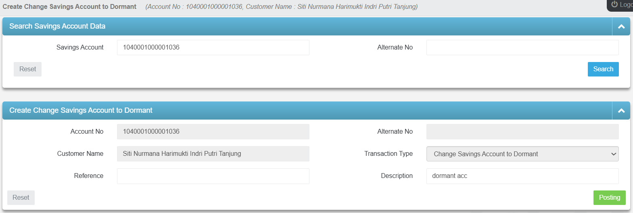The image size is (633, 213).
Task: Click the italic account info text in the top bar
Action: click(281, 7)
